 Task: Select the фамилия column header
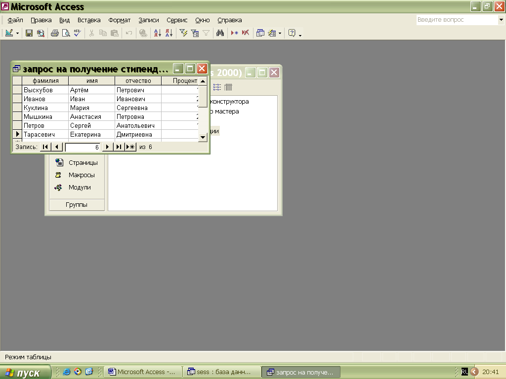pos(45,80)
